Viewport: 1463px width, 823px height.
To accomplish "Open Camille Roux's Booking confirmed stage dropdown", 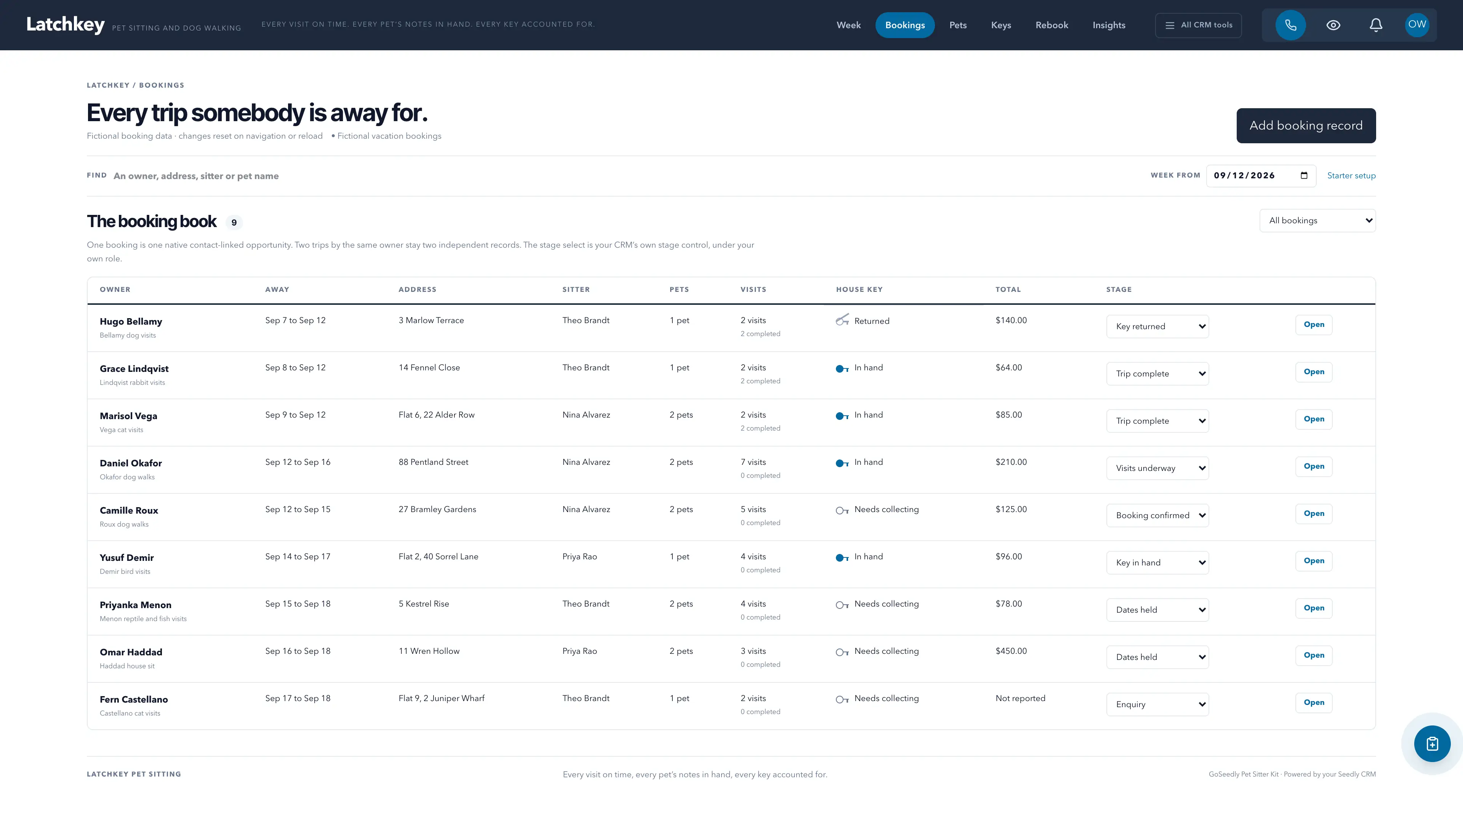I will coord(1157,515).
